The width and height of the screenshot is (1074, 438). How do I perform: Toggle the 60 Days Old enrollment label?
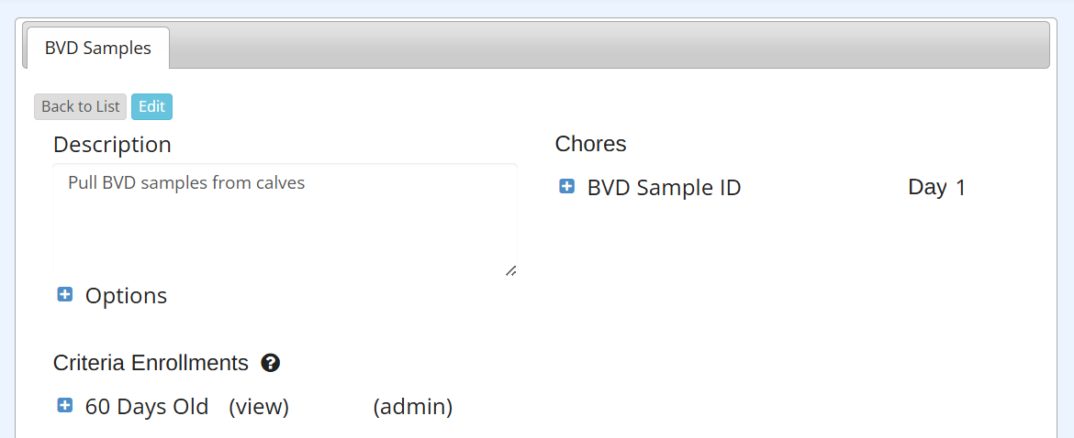click(147, 406)
